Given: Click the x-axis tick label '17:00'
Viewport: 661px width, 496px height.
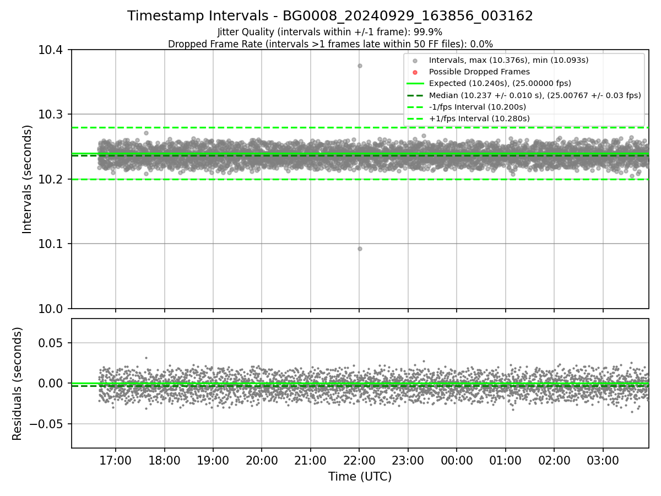Looking at the screenshot, I should (x=116, y=460).
